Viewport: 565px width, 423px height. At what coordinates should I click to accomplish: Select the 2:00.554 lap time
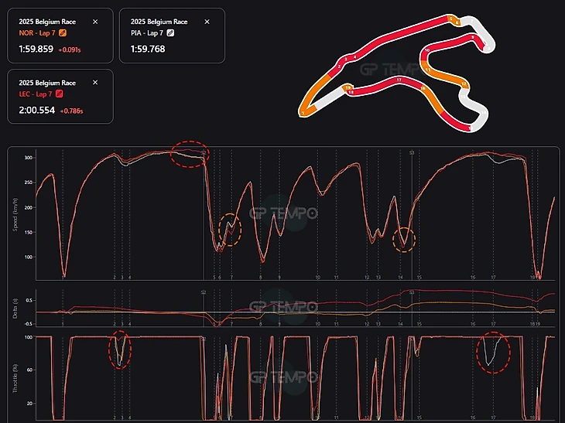[x=36, y=110]
